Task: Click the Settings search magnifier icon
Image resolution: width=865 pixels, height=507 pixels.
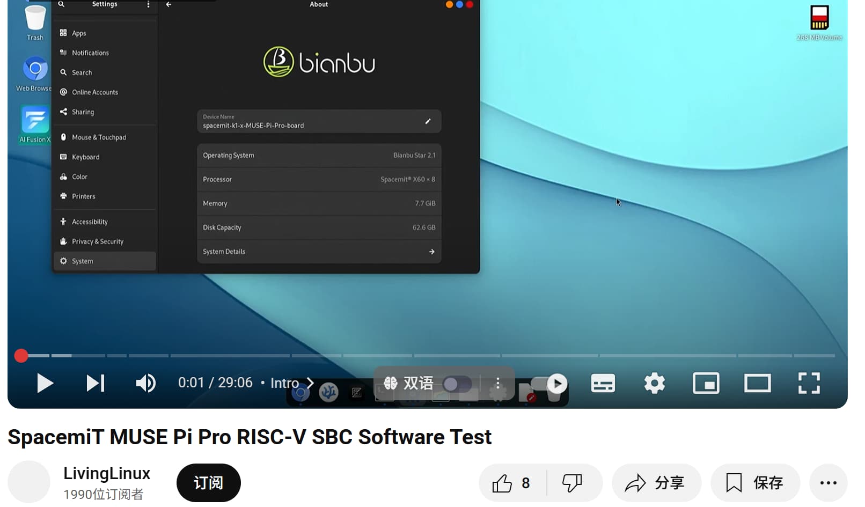Action: (x=62, y=4)
